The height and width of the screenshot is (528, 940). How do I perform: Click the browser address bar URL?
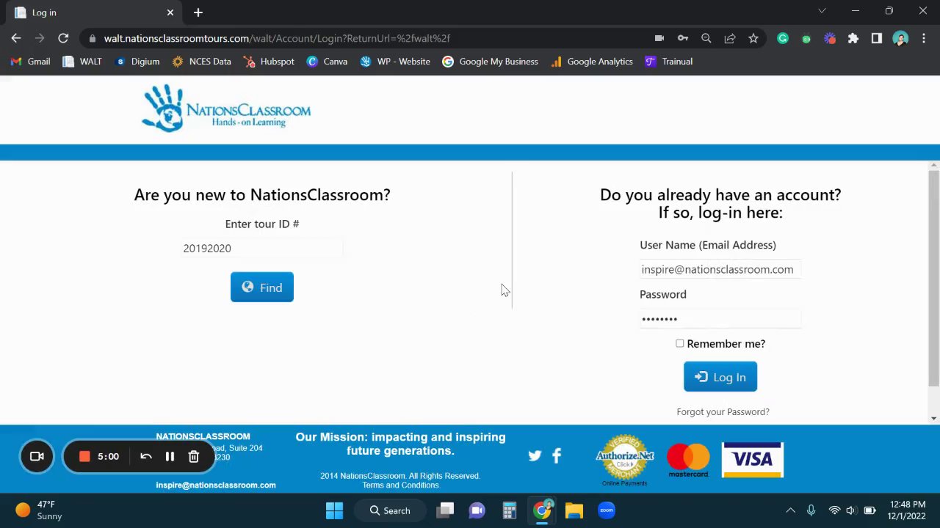(x=277, y=38)
